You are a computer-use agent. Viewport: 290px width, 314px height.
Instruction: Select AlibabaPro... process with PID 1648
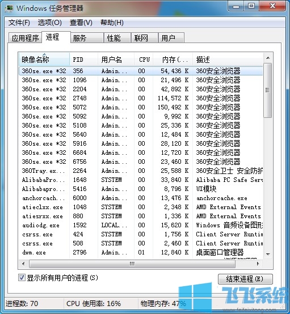coord(141,180)
